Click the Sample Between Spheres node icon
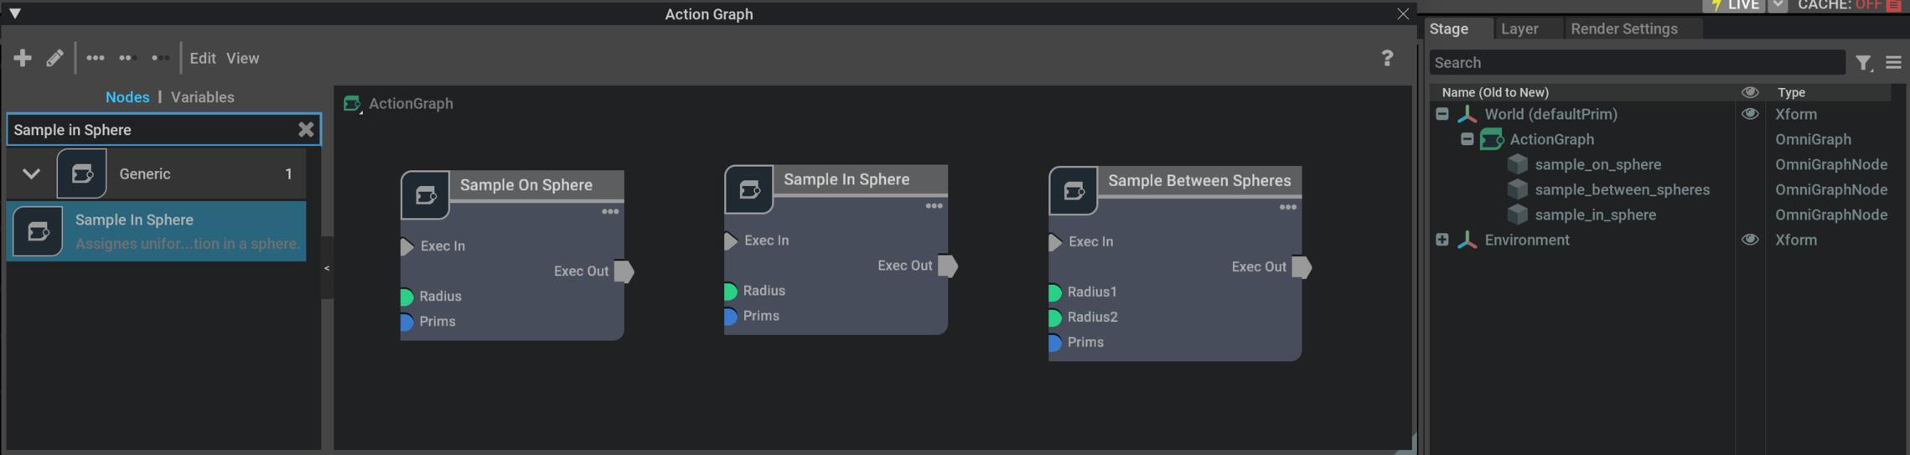Screen dimensions: 1910x455 [x=1073, y=191]
